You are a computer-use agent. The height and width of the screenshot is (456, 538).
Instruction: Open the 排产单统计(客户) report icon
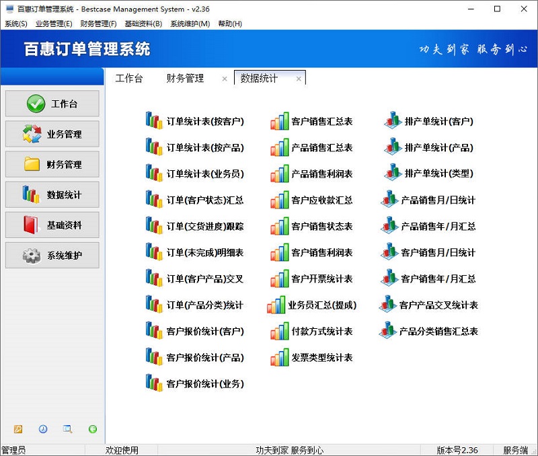[393, 121]
